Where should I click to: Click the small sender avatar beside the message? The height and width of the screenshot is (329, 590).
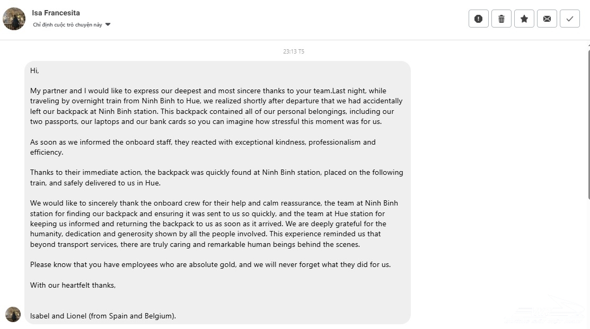click(x=13, y=314)
